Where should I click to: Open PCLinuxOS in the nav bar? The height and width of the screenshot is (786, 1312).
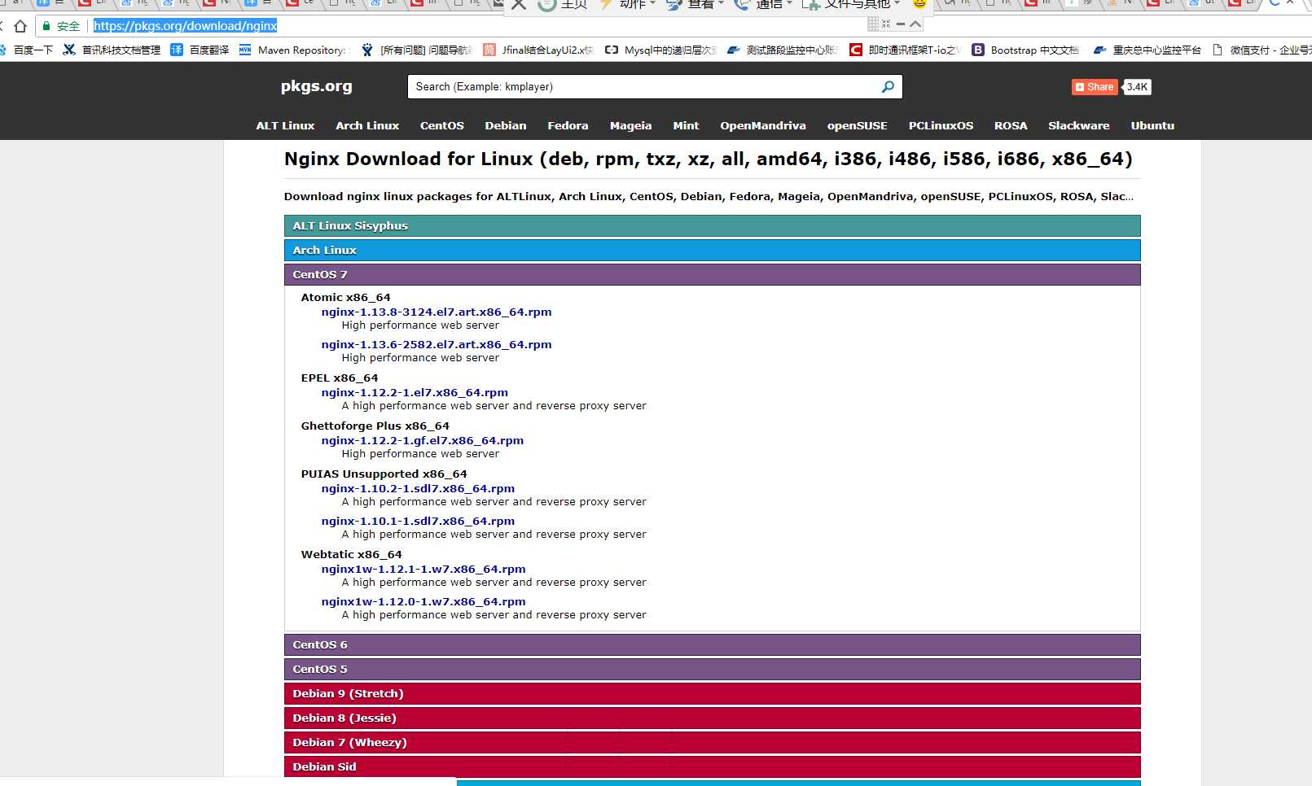941,125
